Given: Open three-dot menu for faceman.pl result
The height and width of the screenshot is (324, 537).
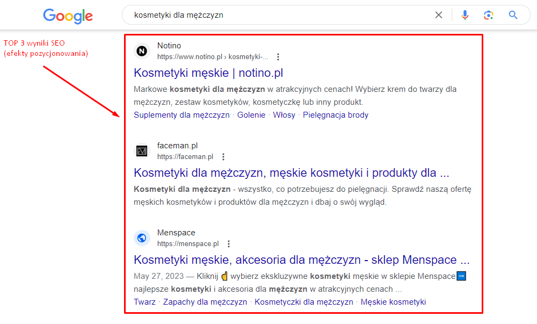Looking at the screenshot, I should click(x=223, y=157).
